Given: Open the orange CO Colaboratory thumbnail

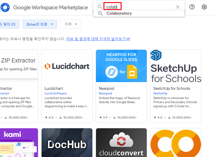Looking at the screenshot, I should (176, 143).
